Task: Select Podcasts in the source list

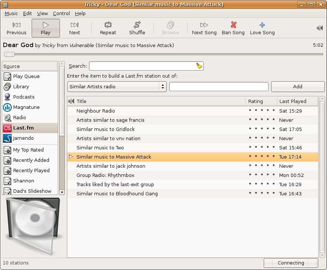Action: [30, 97]
